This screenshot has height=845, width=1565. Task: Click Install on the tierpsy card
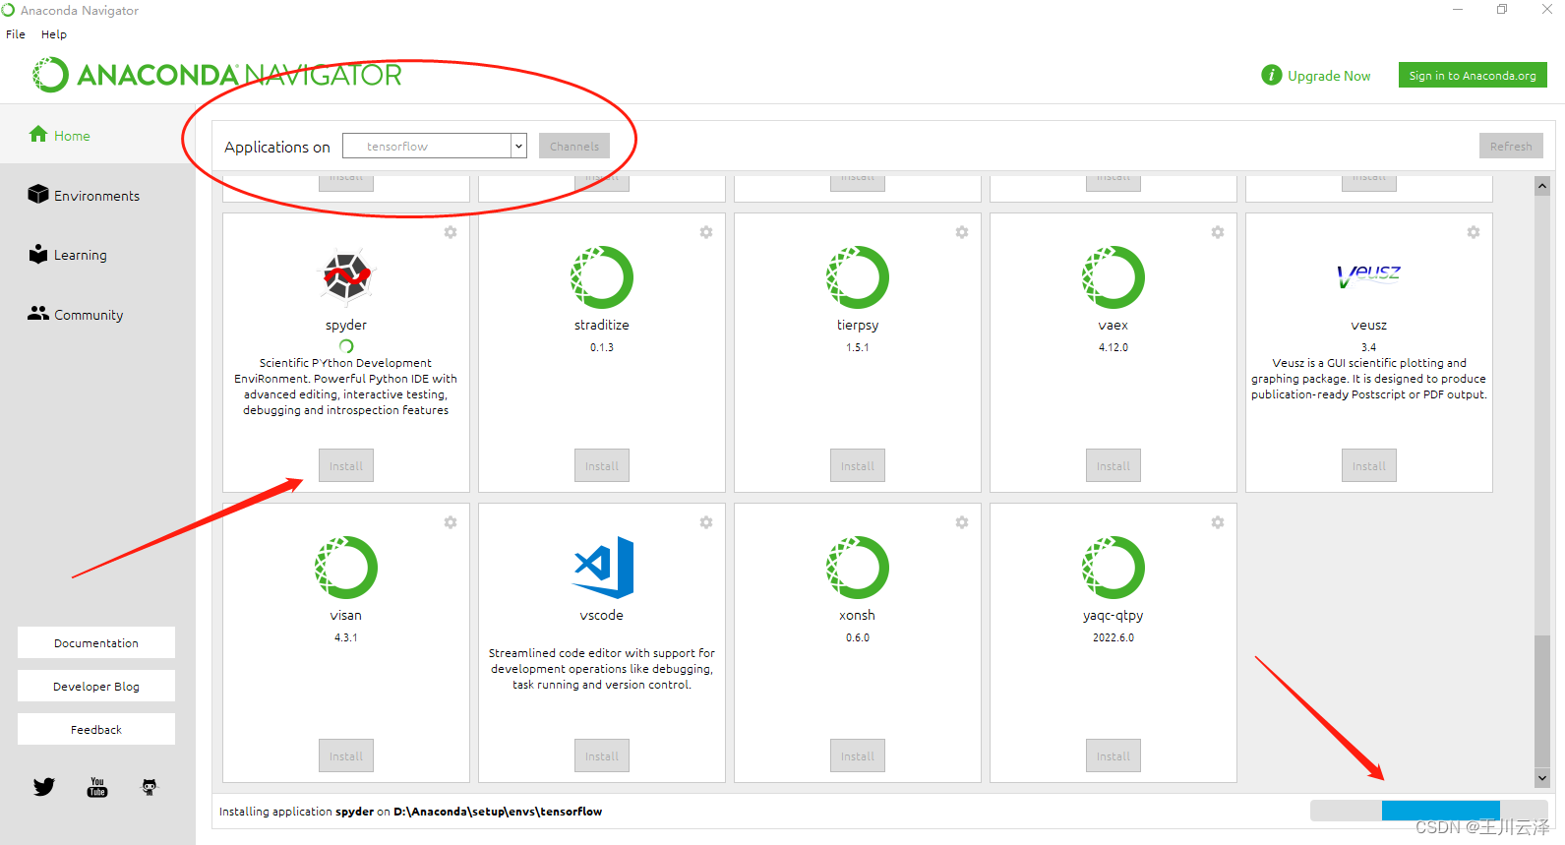[x=858, y=465]
